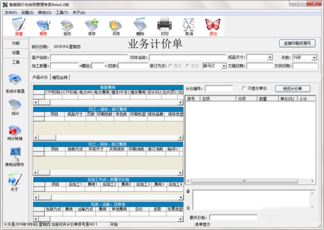Click the 预览计价单 button
Viewport: 324px width, 230px height.
click(292, 89)
